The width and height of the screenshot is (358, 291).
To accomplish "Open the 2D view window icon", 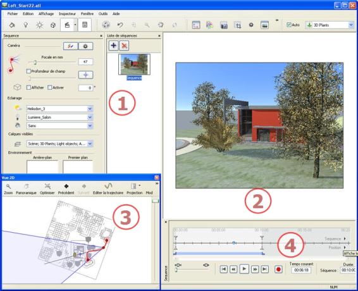I will tap(196, 25).
